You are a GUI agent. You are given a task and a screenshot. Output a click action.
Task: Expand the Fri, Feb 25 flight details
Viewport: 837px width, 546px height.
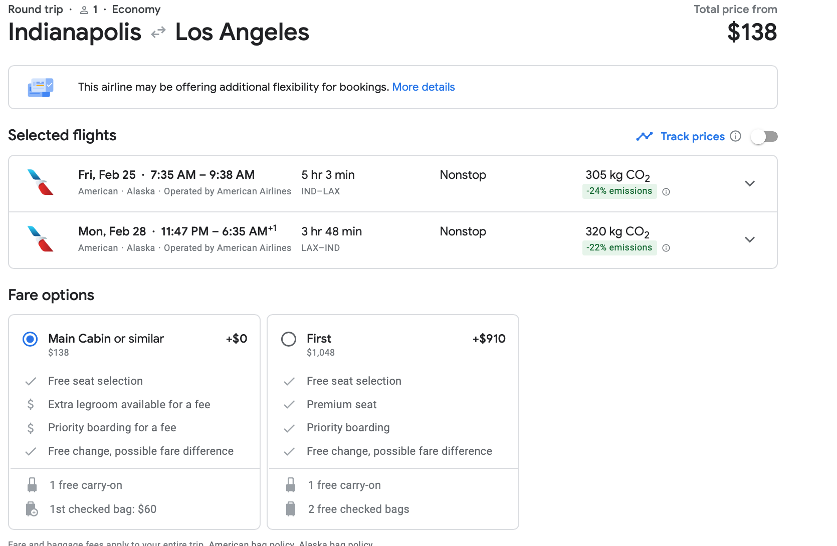(749, 183)
